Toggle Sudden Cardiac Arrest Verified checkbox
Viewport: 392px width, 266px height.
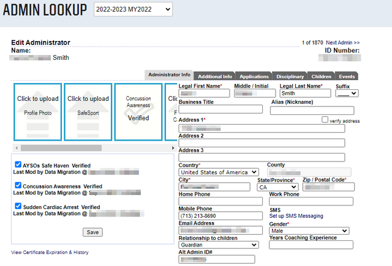[x=18, y=207]
